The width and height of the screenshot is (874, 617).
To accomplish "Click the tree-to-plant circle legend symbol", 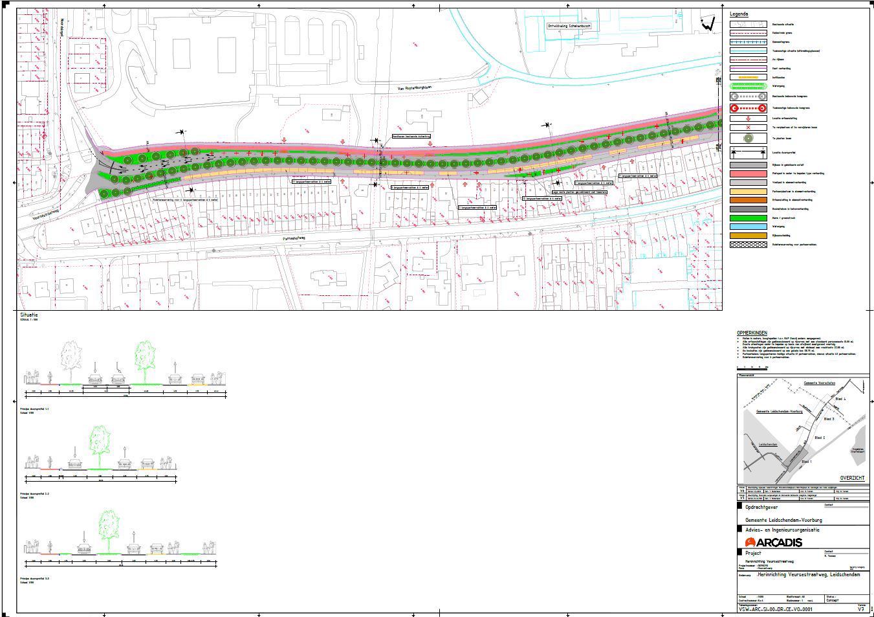I will (x=747, y=139).
